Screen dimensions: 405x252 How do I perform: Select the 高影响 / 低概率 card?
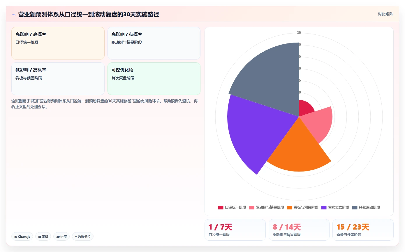(154, 43)
